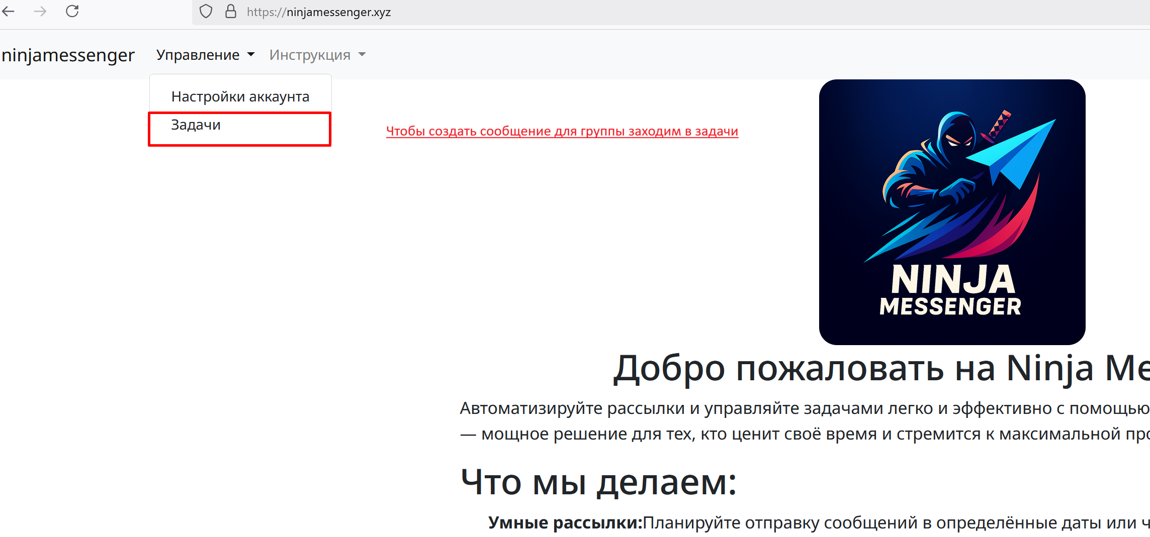
Task: Click the red underlined instruction text about задачи
Action: [x=562, y=131]
